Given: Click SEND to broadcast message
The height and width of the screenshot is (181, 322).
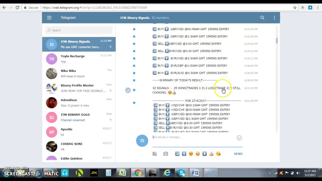Looking at the screenshot, I should click(238, 154).
